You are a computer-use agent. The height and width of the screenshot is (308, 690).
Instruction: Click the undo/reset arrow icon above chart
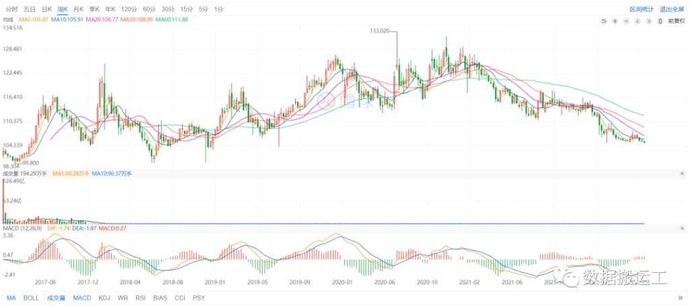pyautogui.click(x=604, y=21)
